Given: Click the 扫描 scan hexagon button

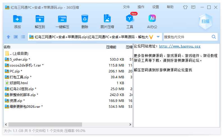Looking at the screenshot, I should point(205,21).
